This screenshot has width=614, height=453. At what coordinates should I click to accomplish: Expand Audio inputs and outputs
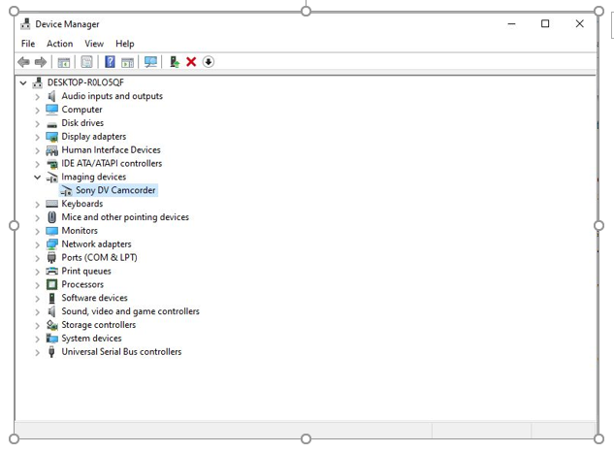pos(37,97)
